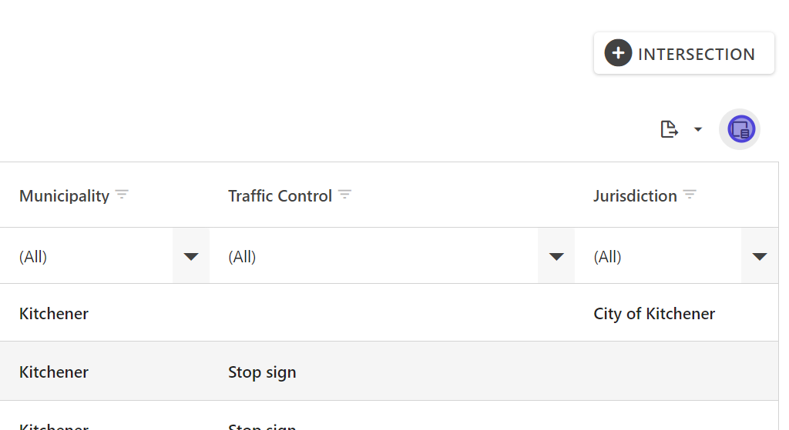Open the Municipality filter dropdown arrow
The image size is (789, 430).
191,256
